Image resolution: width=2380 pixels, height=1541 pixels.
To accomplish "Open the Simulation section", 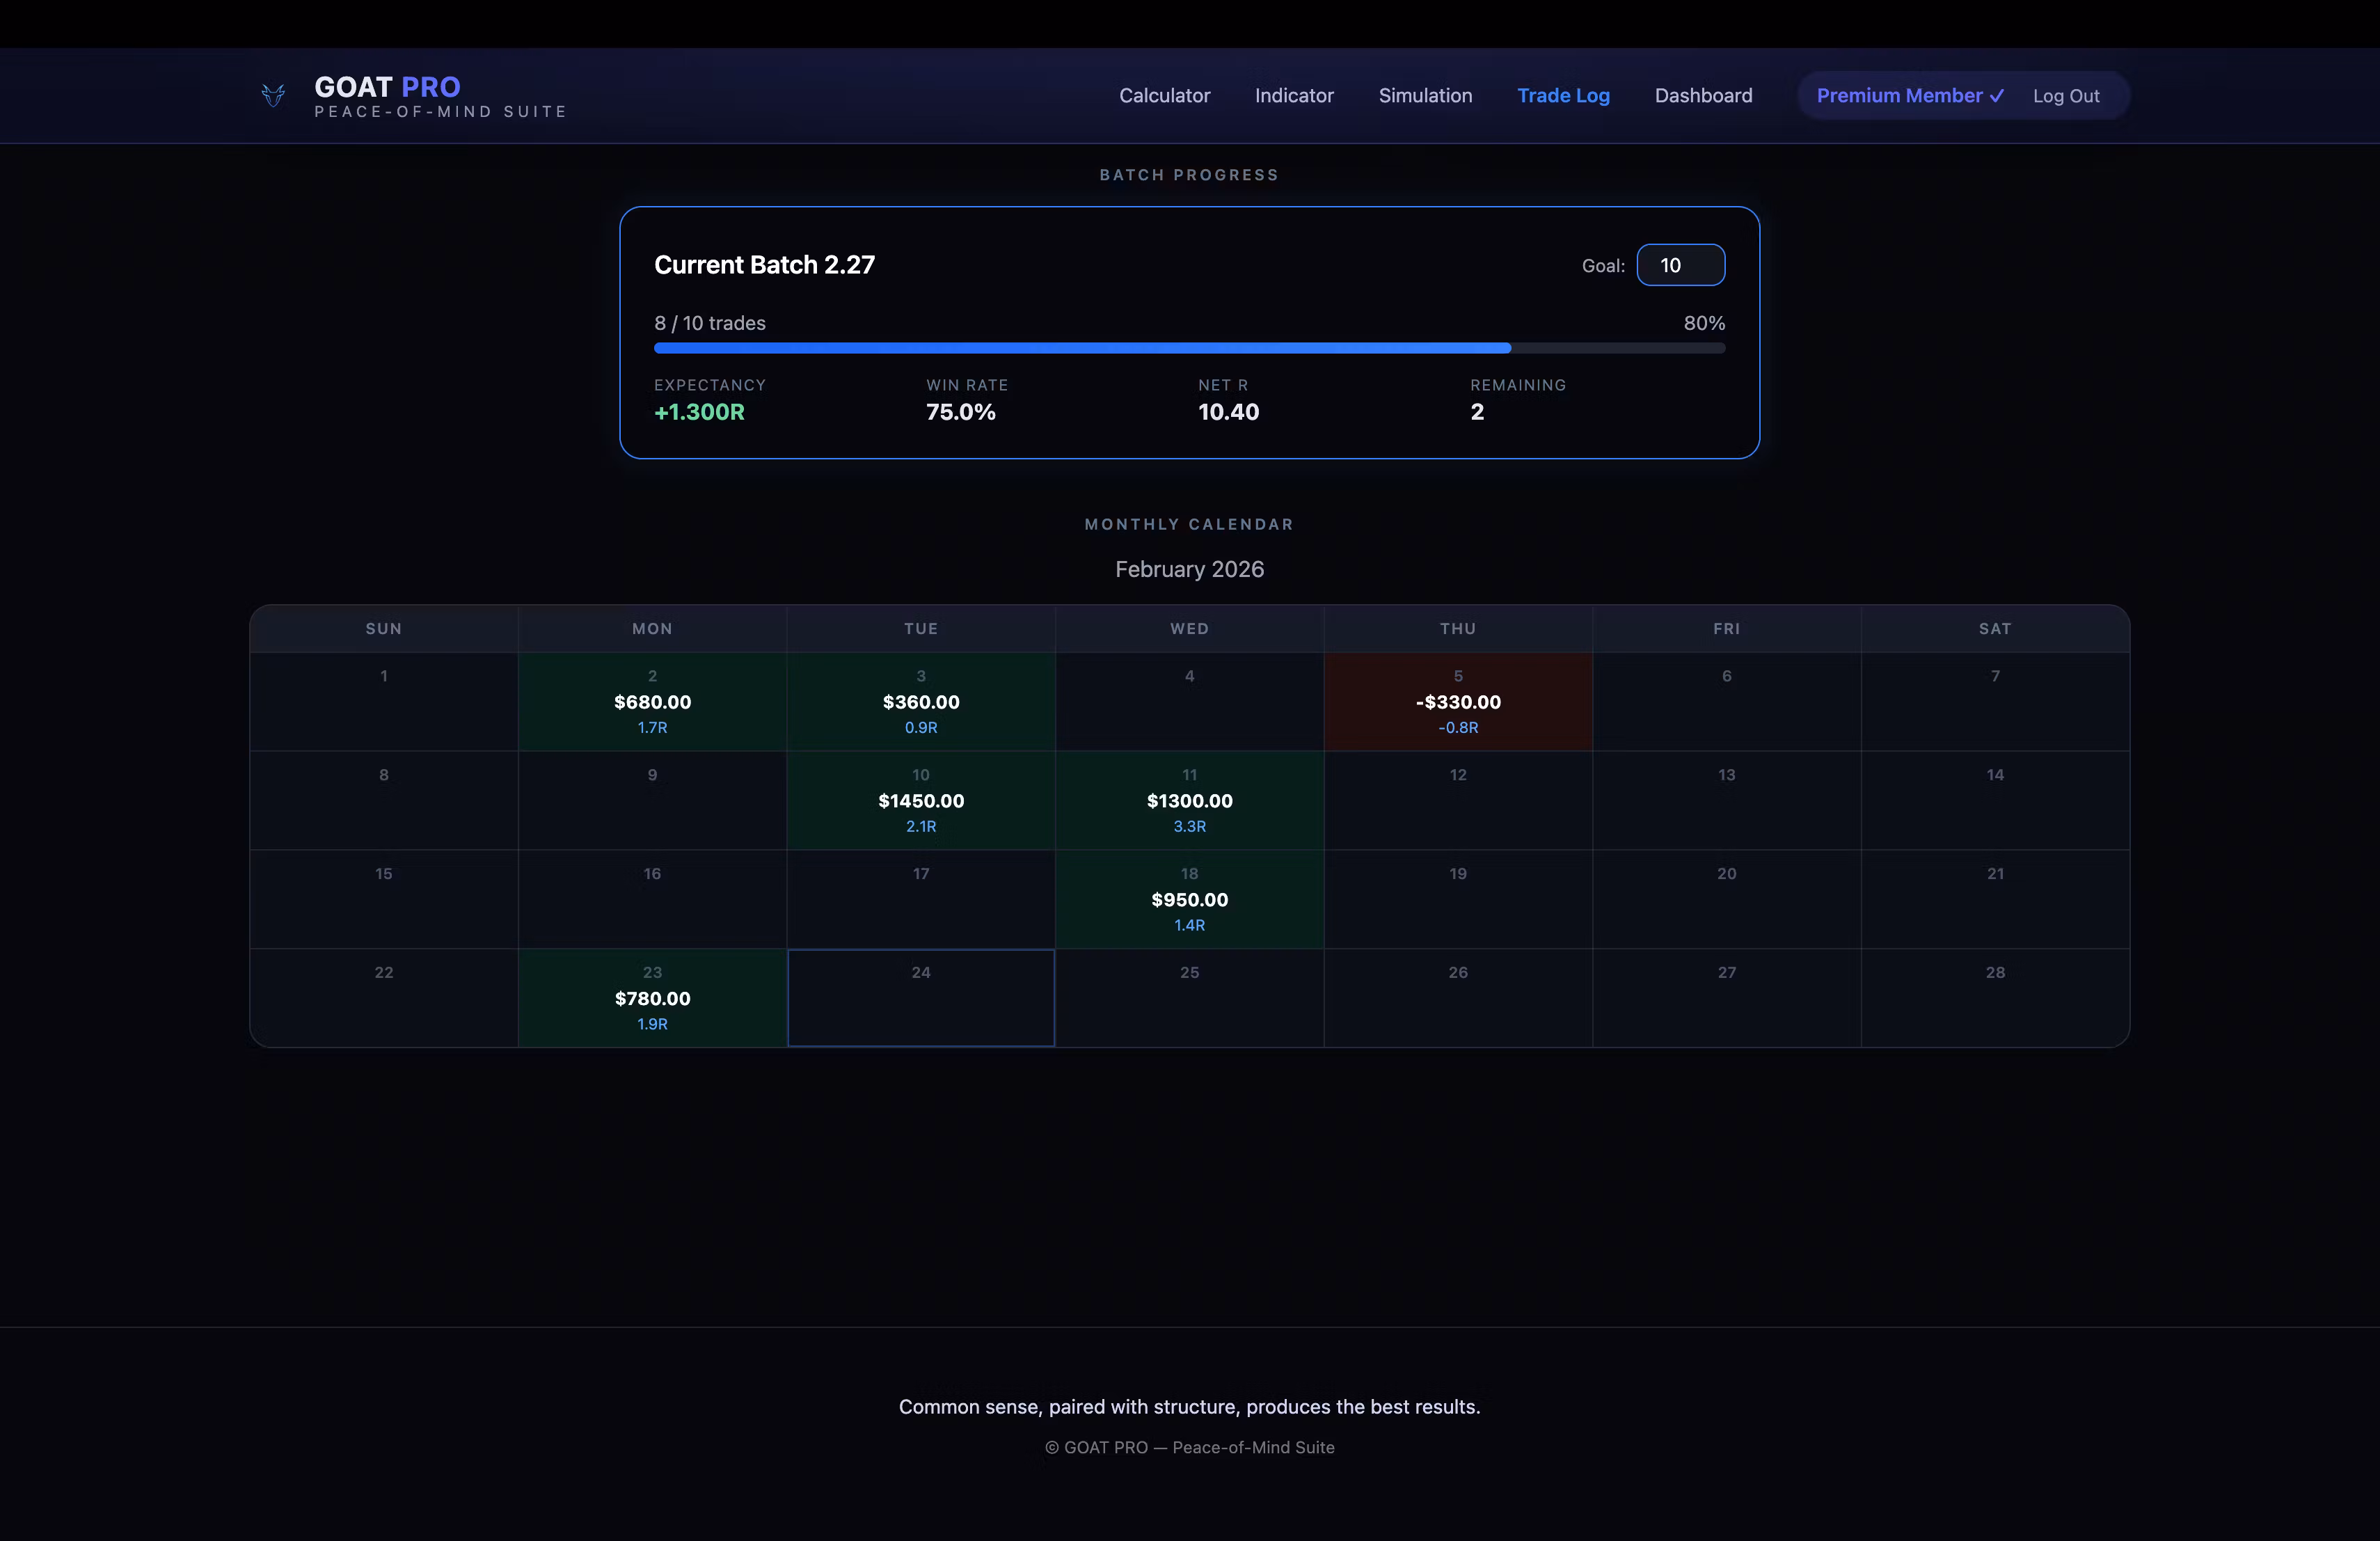I will (x=1425, y=96).
